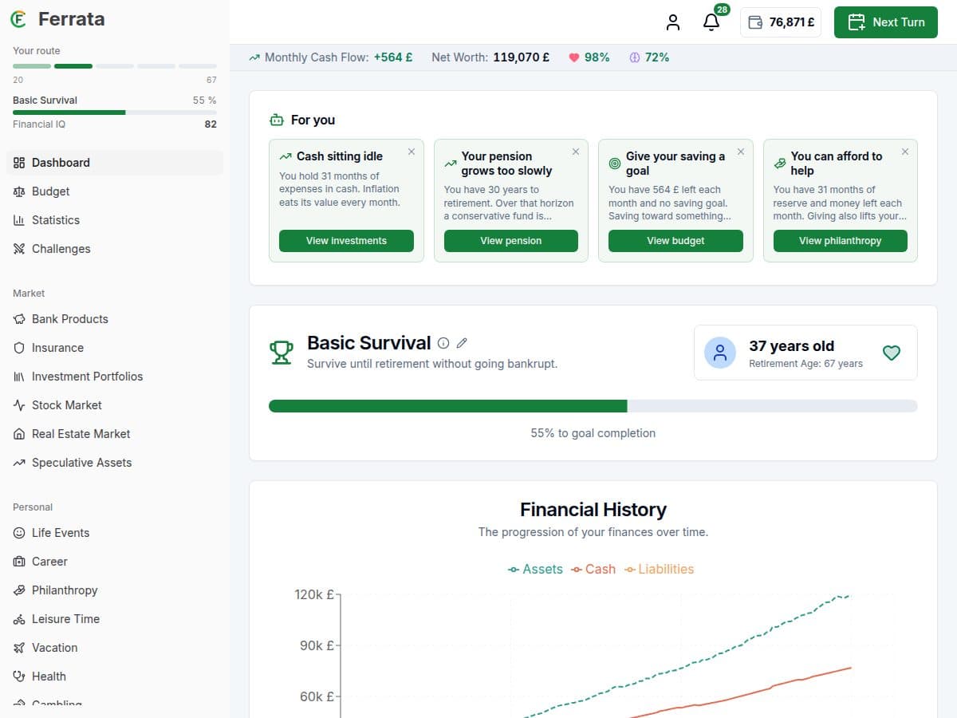Open Vacation page

click(115, 648)
